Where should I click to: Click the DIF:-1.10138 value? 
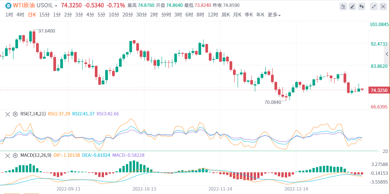(67, 156)
